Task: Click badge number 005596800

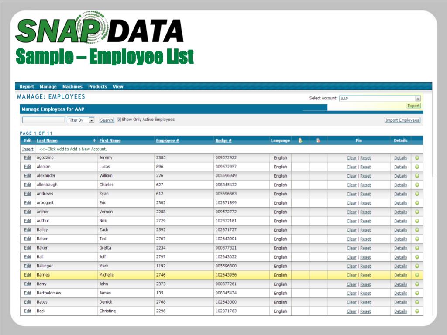Action: pos(226,266)
